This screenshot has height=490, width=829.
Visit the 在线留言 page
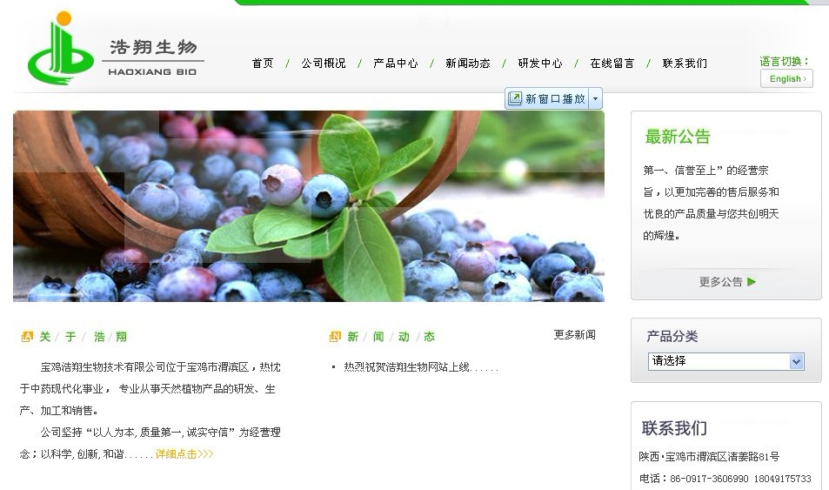coord(612,64)
